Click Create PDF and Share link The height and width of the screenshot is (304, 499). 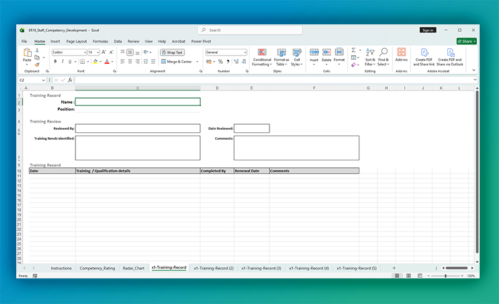(x=424, y=57)
